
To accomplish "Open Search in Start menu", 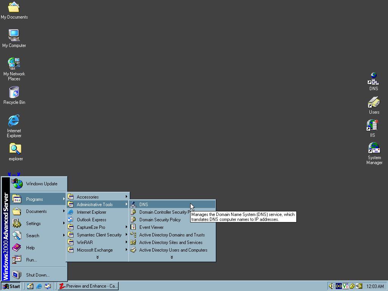I will 38,236.
